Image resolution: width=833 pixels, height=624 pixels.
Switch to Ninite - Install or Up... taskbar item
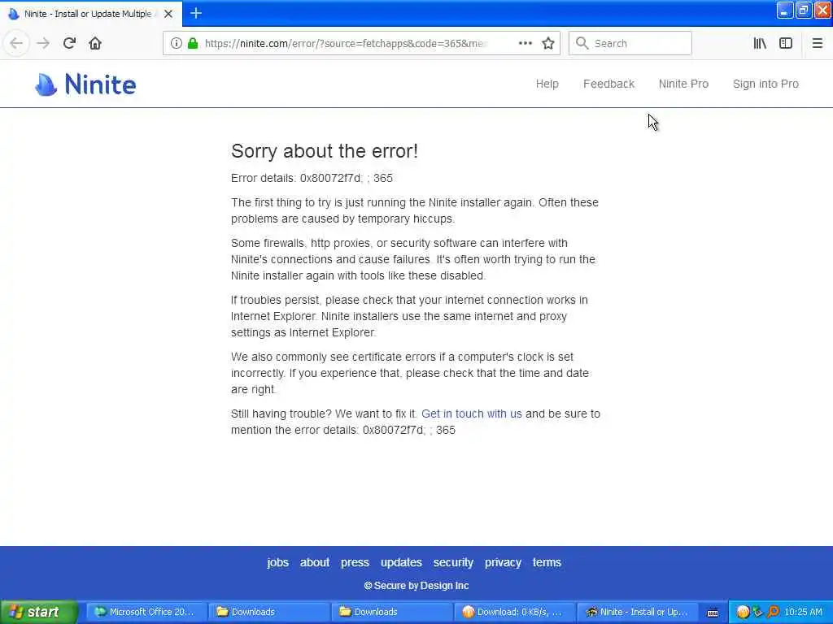tap(637, 612)
